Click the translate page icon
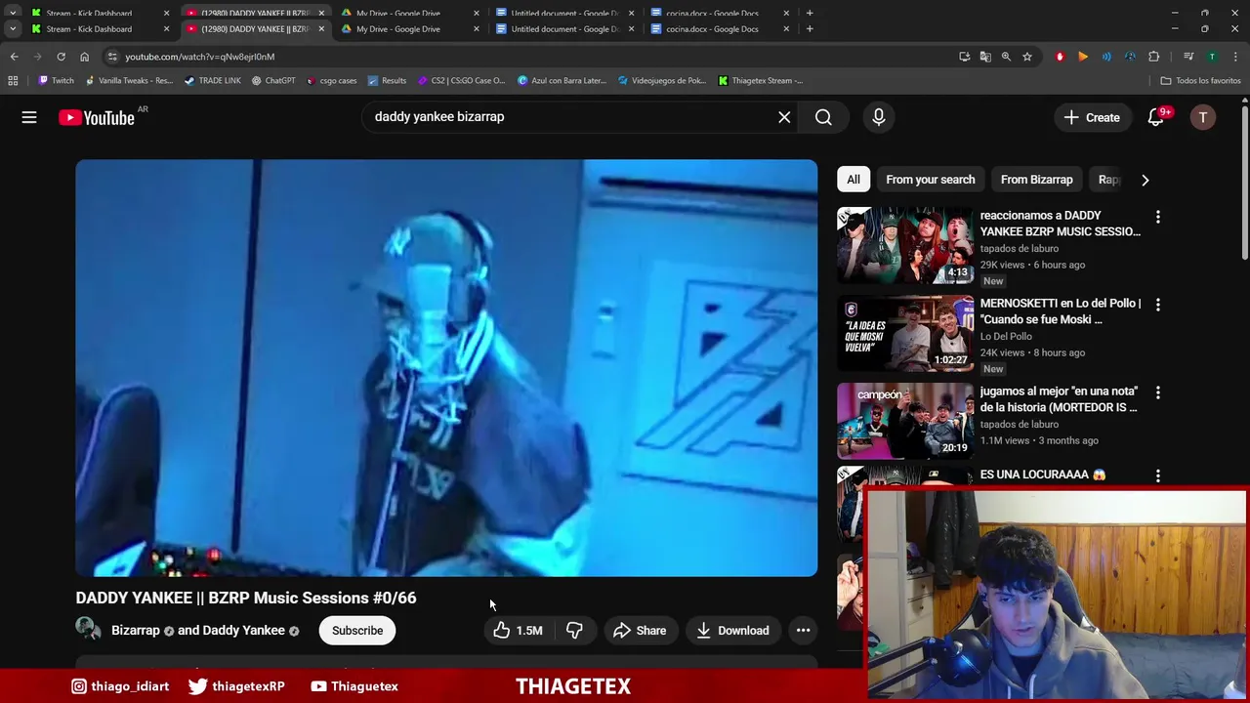This screenshot has width=1250, height=703. (x=985, y=57)
